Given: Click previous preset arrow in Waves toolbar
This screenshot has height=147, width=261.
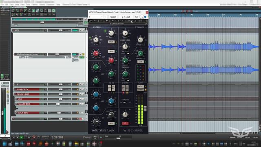Looking at the screenshot, I should pos(107,21).
